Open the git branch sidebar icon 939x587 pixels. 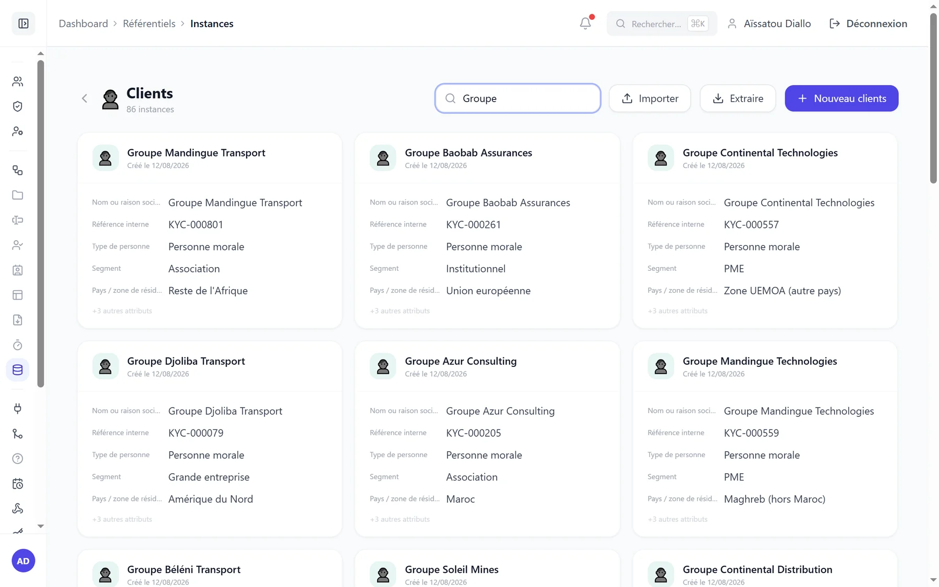18,434
